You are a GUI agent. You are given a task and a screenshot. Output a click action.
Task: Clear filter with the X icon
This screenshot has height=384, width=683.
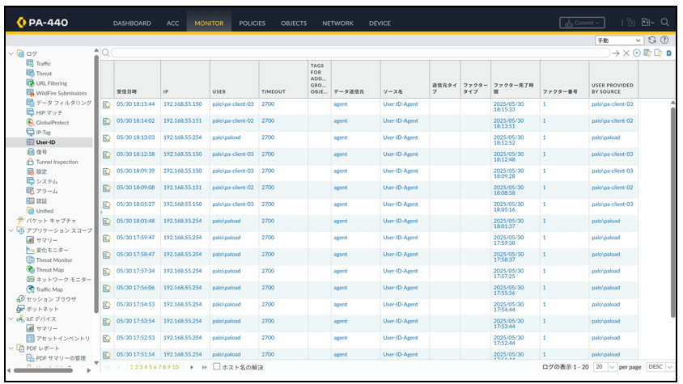point(626,53)
